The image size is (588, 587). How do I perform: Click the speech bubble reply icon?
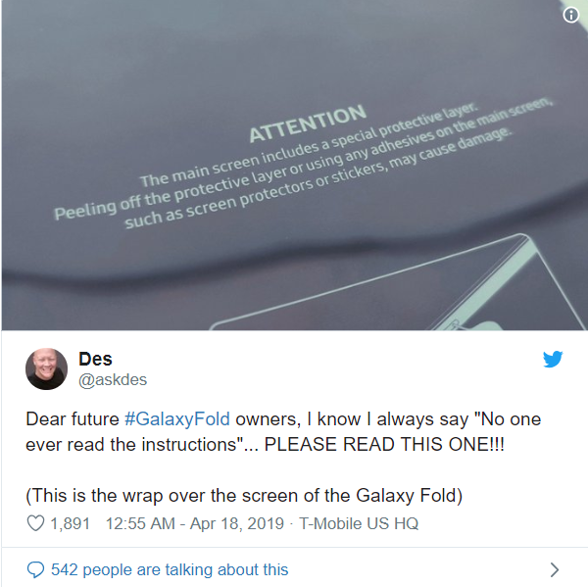click(35, 569)
